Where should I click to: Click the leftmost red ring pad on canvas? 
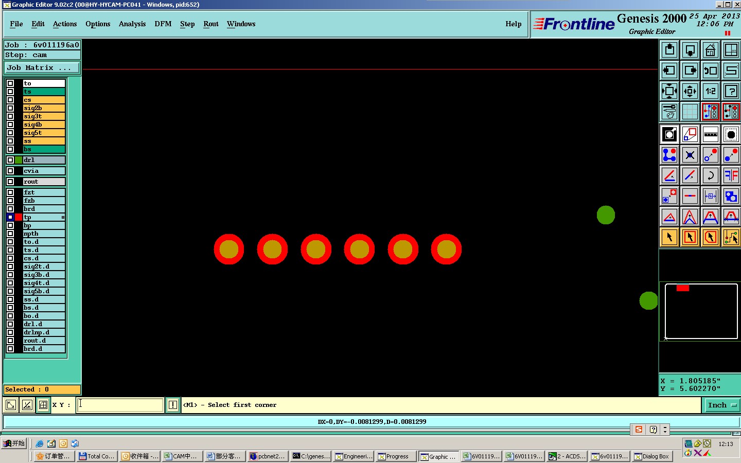(229, 250)
